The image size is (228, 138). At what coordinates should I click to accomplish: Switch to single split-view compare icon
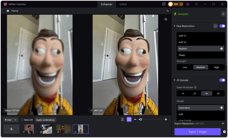[x=123, y=119]
